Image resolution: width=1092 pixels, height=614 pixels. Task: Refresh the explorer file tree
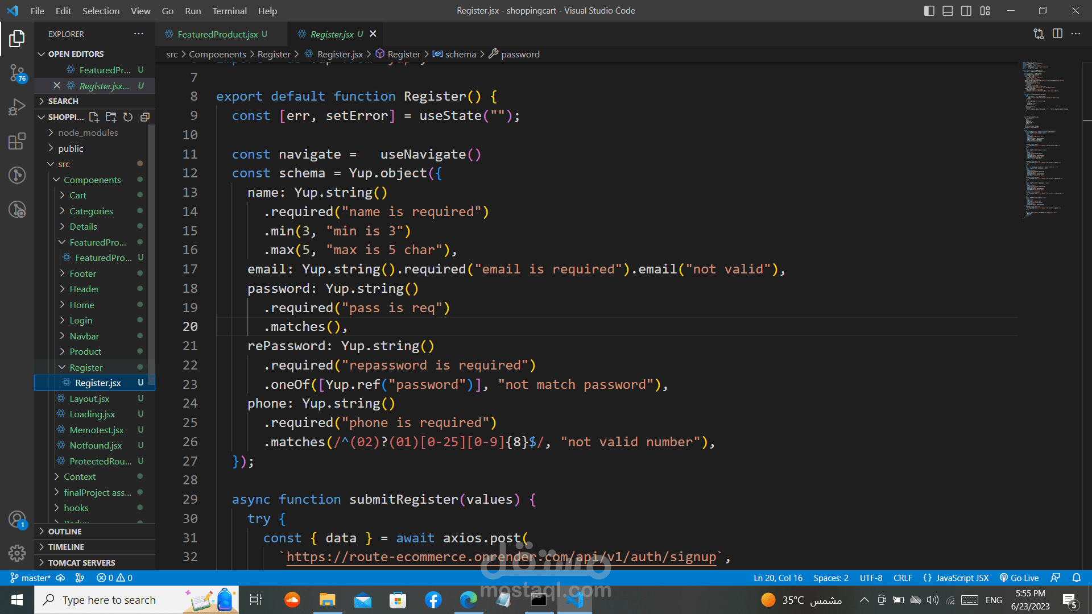(x=128, y=117)
